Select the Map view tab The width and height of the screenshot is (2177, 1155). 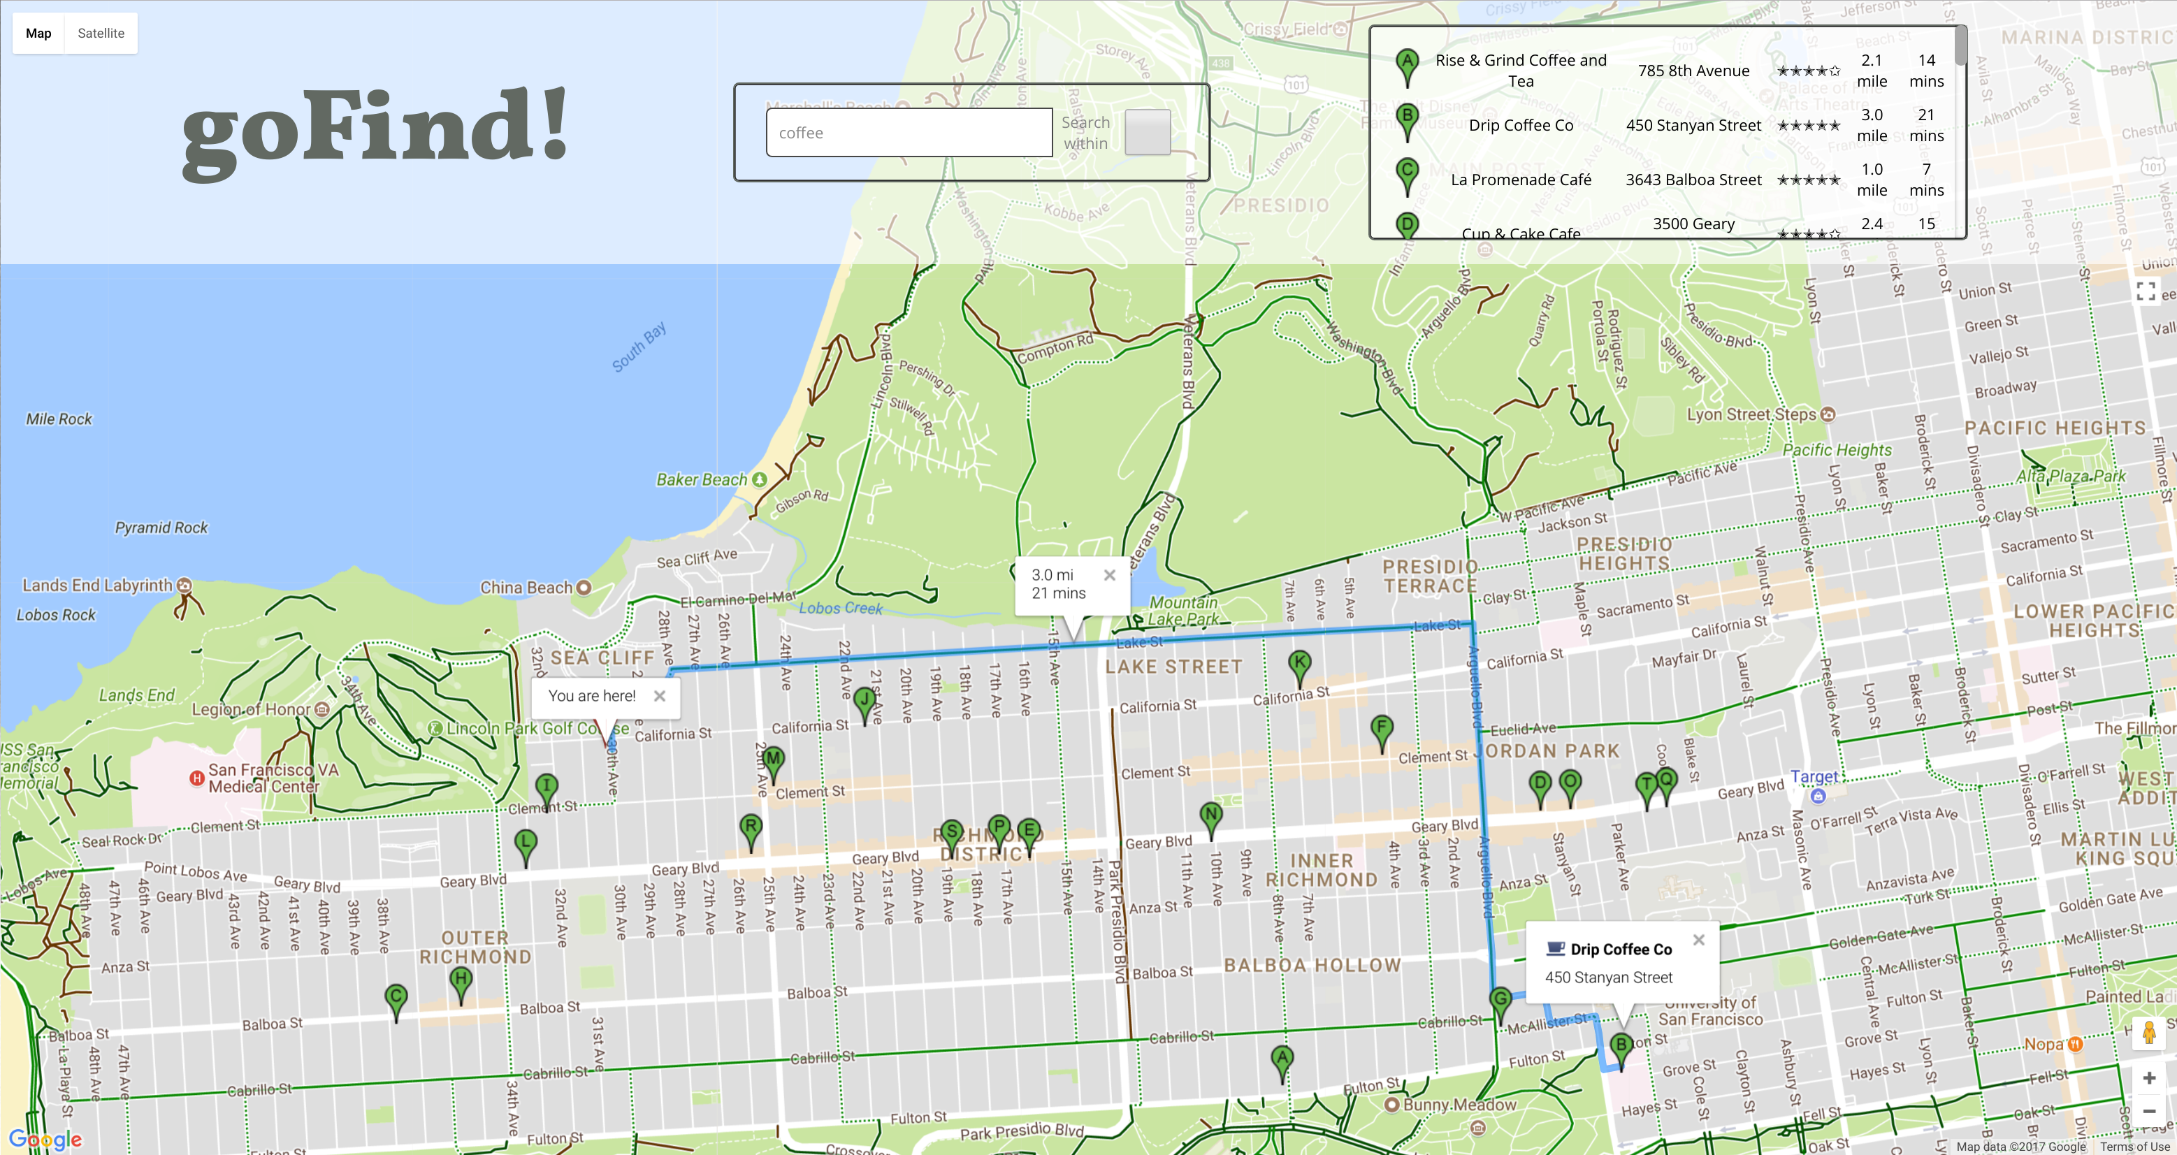tap(39, 34)
